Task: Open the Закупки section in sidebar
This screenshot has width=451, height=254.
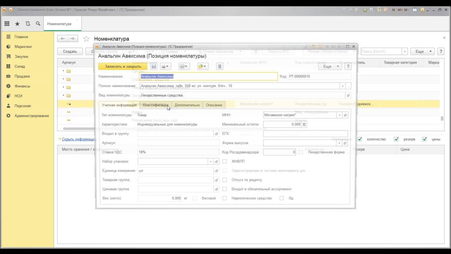Action: [x=21, y=56]
